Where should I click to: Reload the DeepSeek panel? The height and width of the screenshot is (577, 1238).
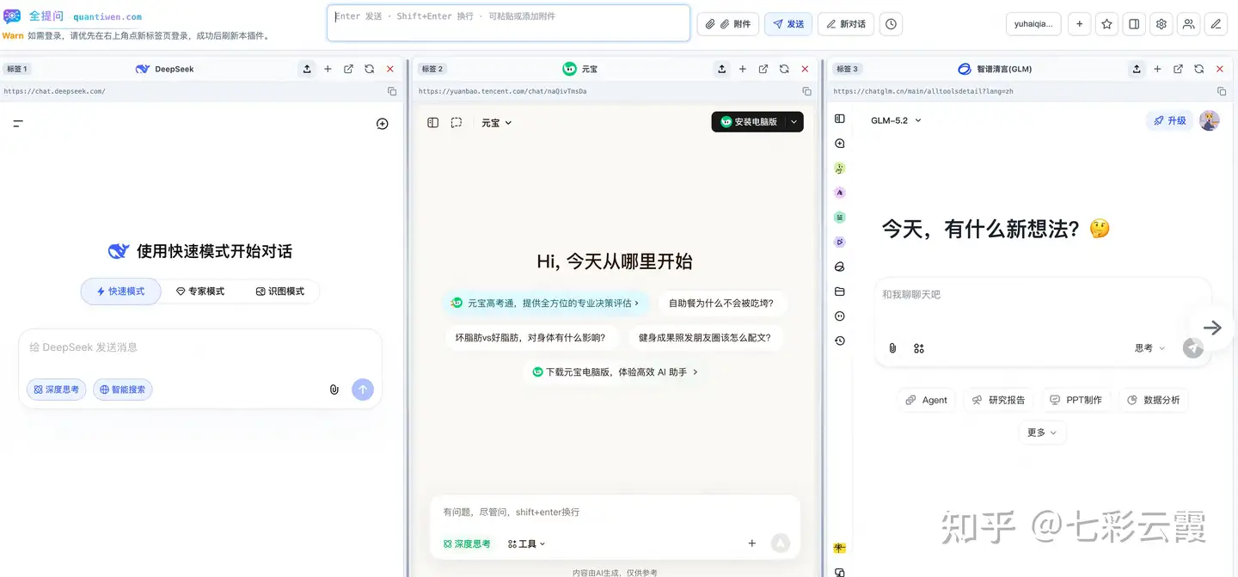pos(369,69)
